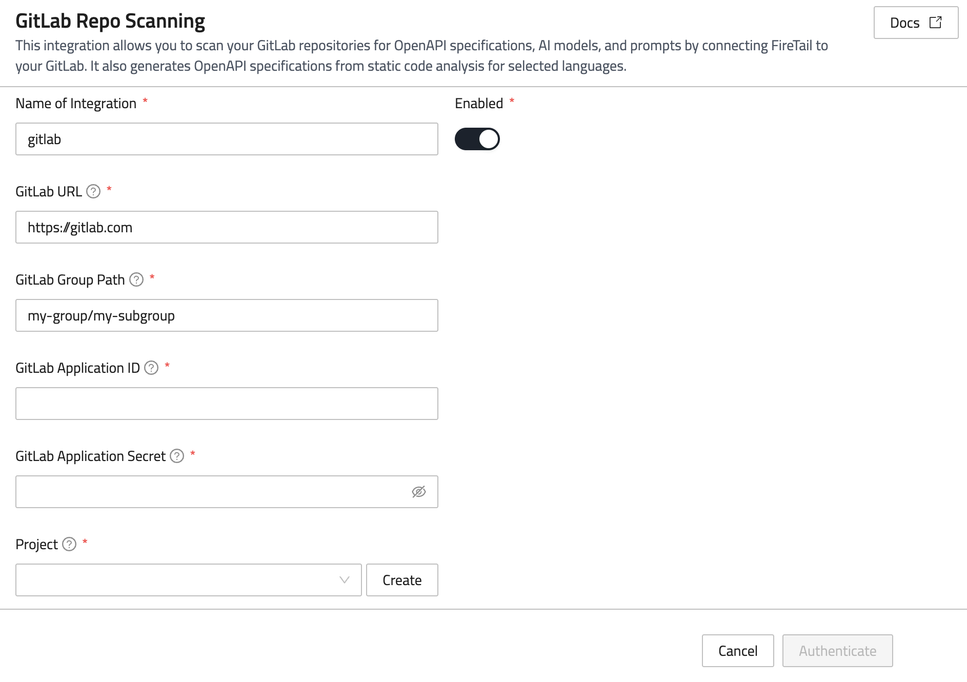Image resolution: width=967 pixels, height=682 pixels.
Task: Toggle the Enabled switch off
Action: pyautogui.click(x=477, y=139)
